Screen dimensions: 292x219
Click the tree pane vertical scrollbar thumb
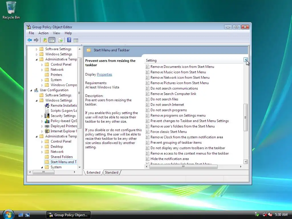[80, 93]
